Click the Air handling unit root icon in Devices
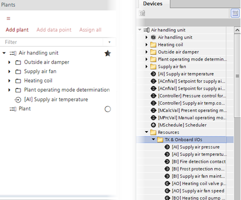Screen dimensions: 241x200 click(x=146, y=30)
